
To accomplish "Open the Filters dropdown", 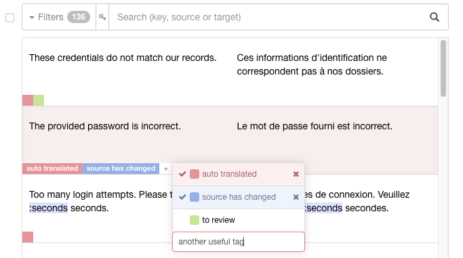I will coord(46,17).
